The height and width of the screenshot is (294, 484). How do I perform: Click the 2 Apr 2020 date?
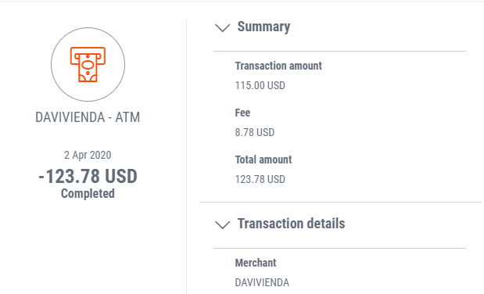(88, 155)
